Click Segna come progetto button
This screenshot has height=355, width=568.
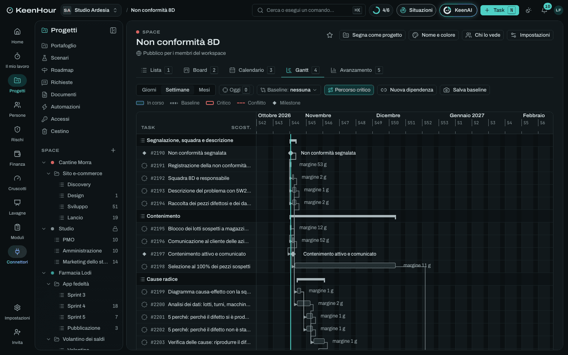coord(372,35)
